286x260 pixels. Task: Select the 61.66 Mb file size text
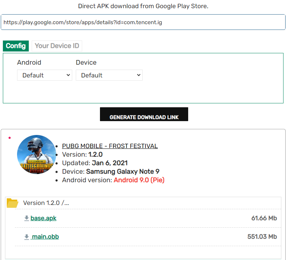coord(264,218)
